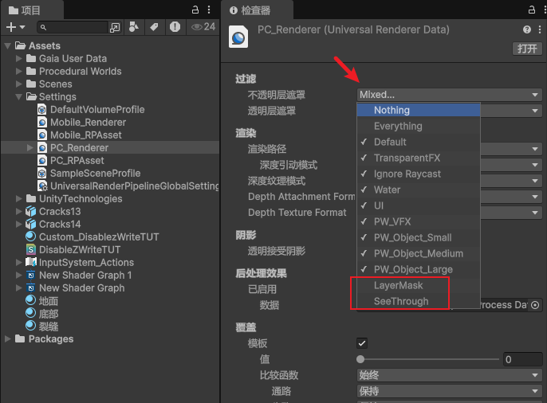This screenshot has width=547, height=403.
Task: Click the object picker next to Process Data
Action: tap(535, 305)
